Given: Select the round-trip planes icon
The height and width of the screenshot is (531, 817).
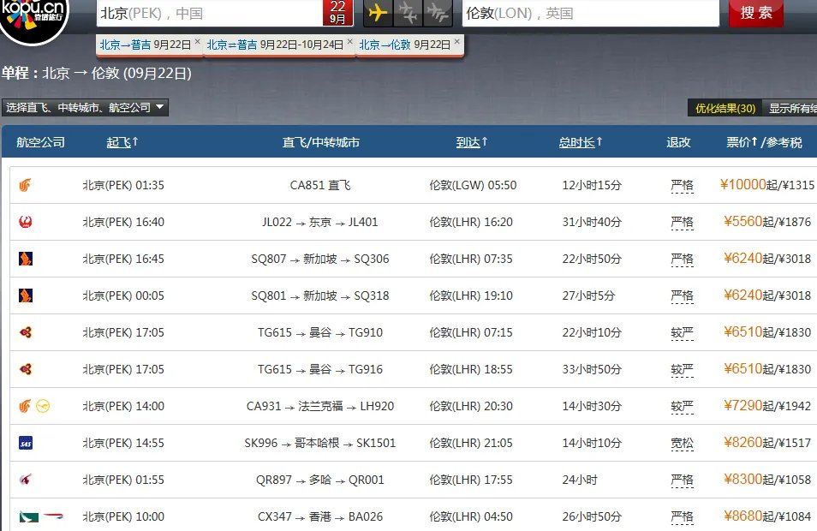Looking at the screenshot, I should [x=408, y=13].
